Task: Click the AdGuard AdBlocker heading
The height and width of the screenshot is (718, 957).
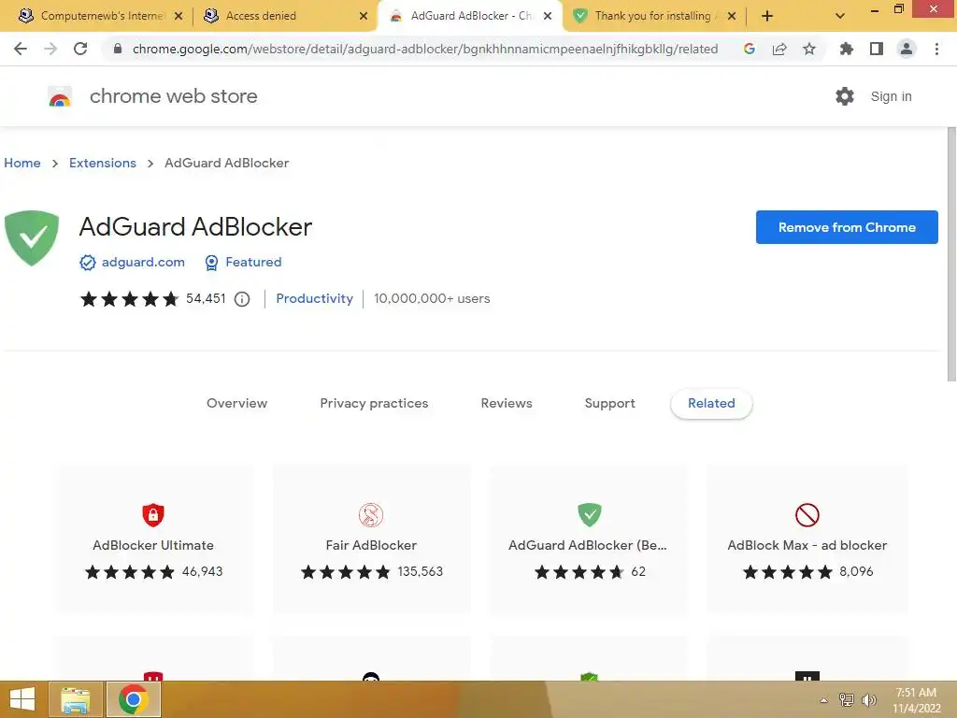Action: click(x=195, y=227)
